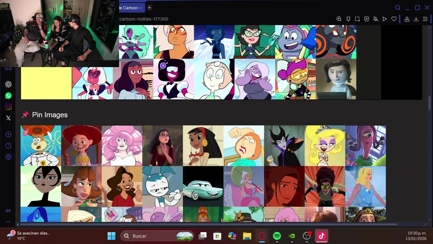Open a new tab with the plus button
The image size is (433, 244).
149,7
